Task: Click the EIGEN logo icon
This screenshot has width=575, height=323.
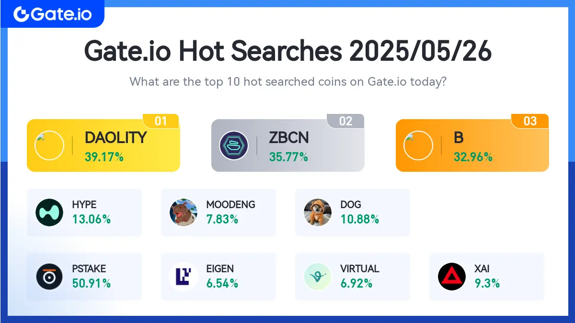Action: click(x=184, y=276)
